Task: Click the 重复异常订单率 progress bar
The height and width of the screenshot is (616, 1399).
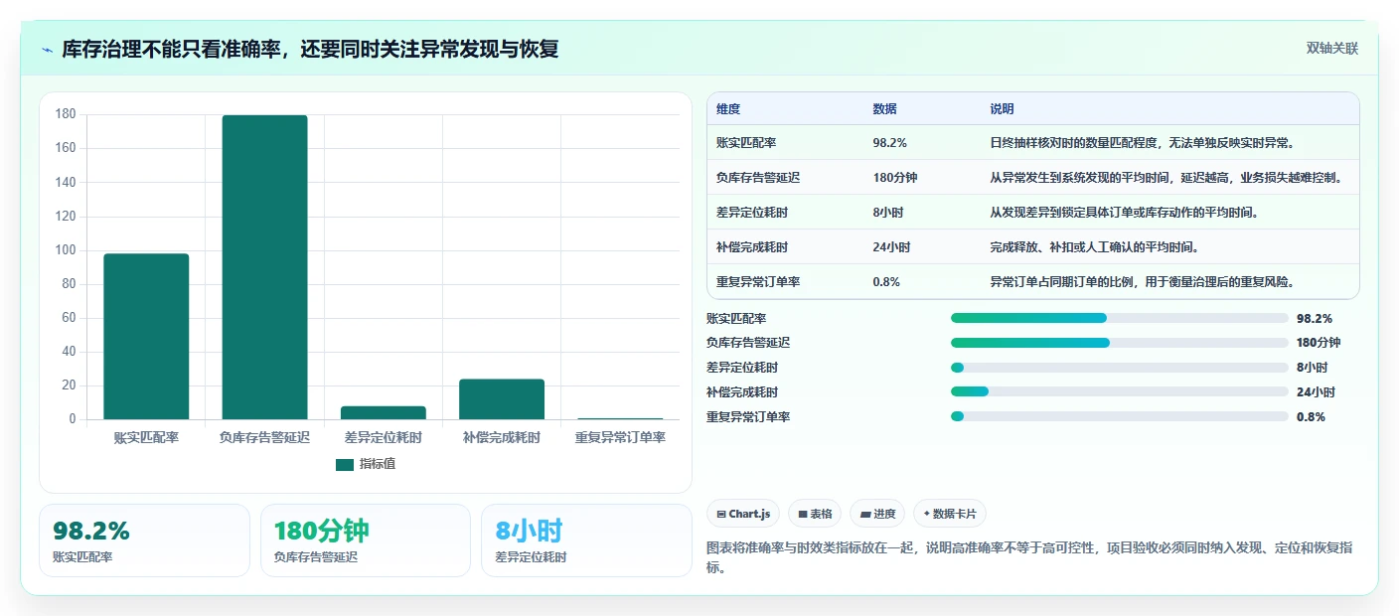Action: [1119, 417]
